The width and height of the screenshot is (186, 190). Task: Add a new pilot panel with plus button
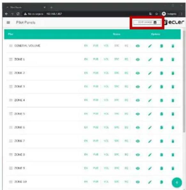coord(177,182)
